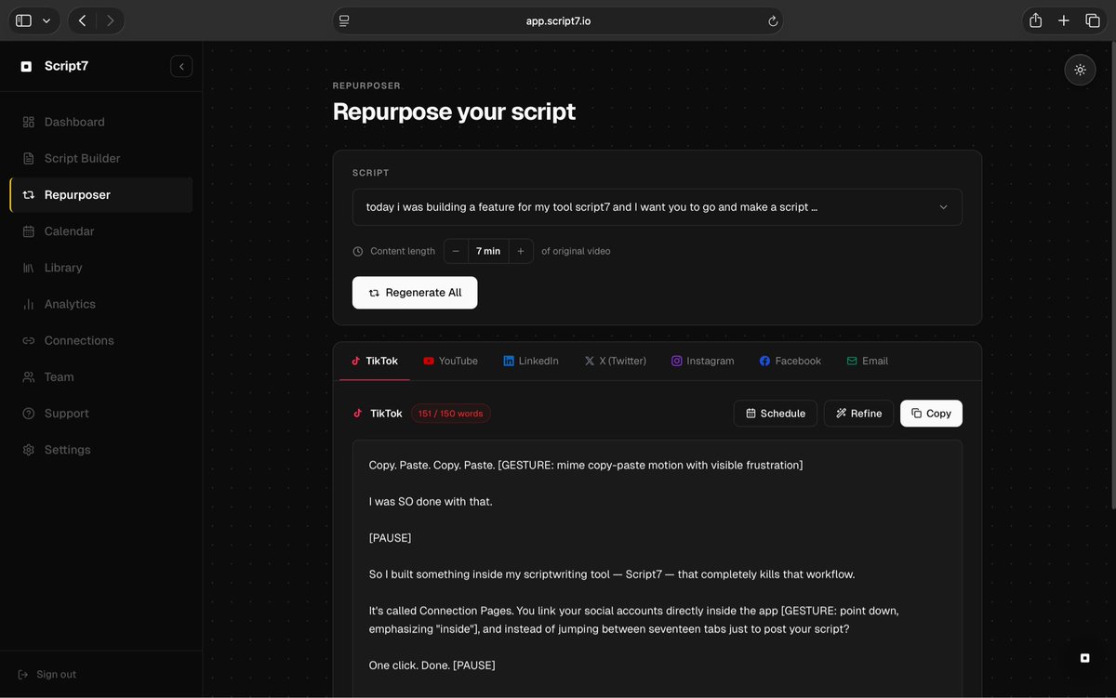Select Repurposer in the sidebar
Image resolution: width=1116 pixels, height=698 pixels.
click(101, 195)
